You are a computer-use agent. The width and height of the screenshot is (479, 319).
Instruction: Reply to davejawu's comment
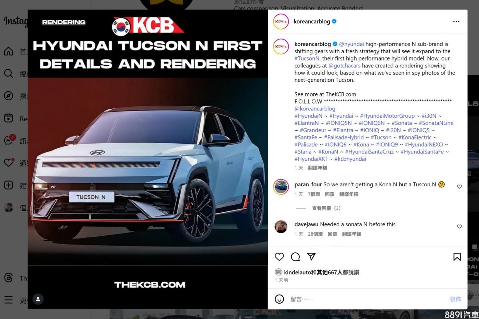coord(332,234)
